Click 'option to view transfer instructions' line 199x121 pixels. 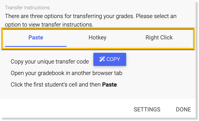point(49,25)
